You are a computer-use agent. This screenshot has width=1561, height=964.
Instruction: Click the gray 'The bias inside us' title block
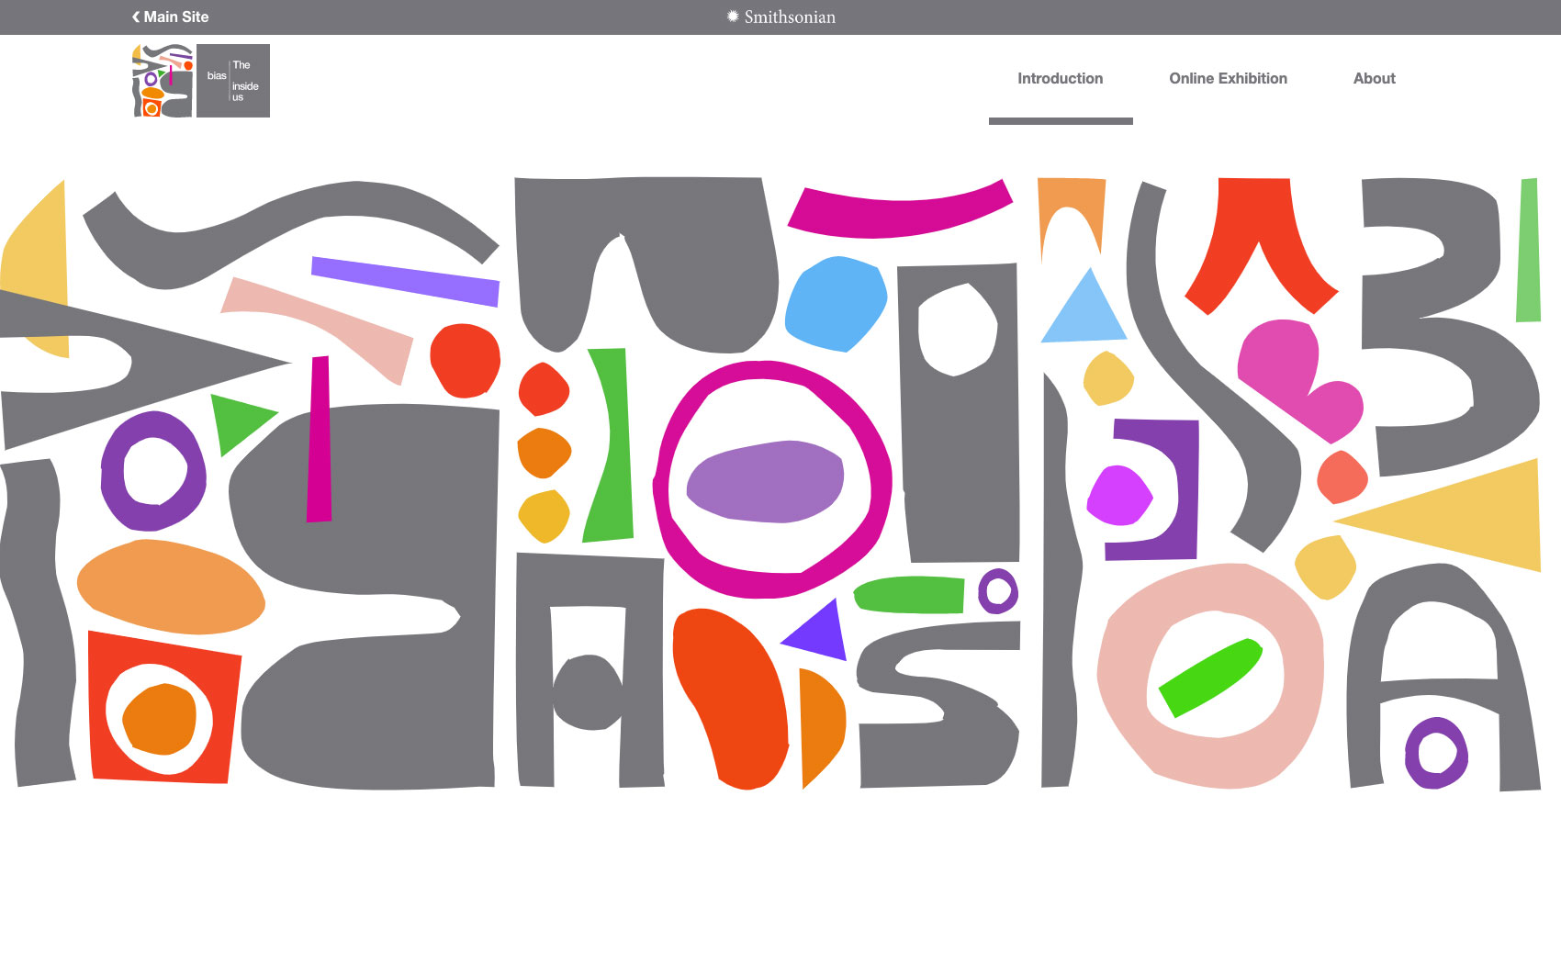pos(233,81)
